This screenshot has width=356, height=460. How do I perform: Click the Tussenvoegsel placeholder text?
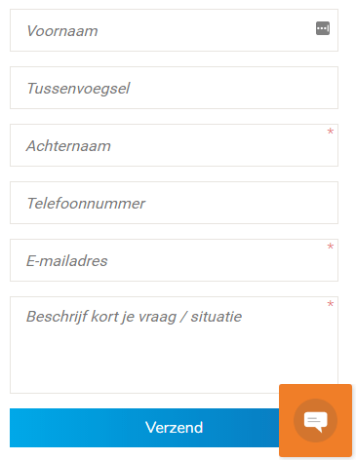pos(78,89)
